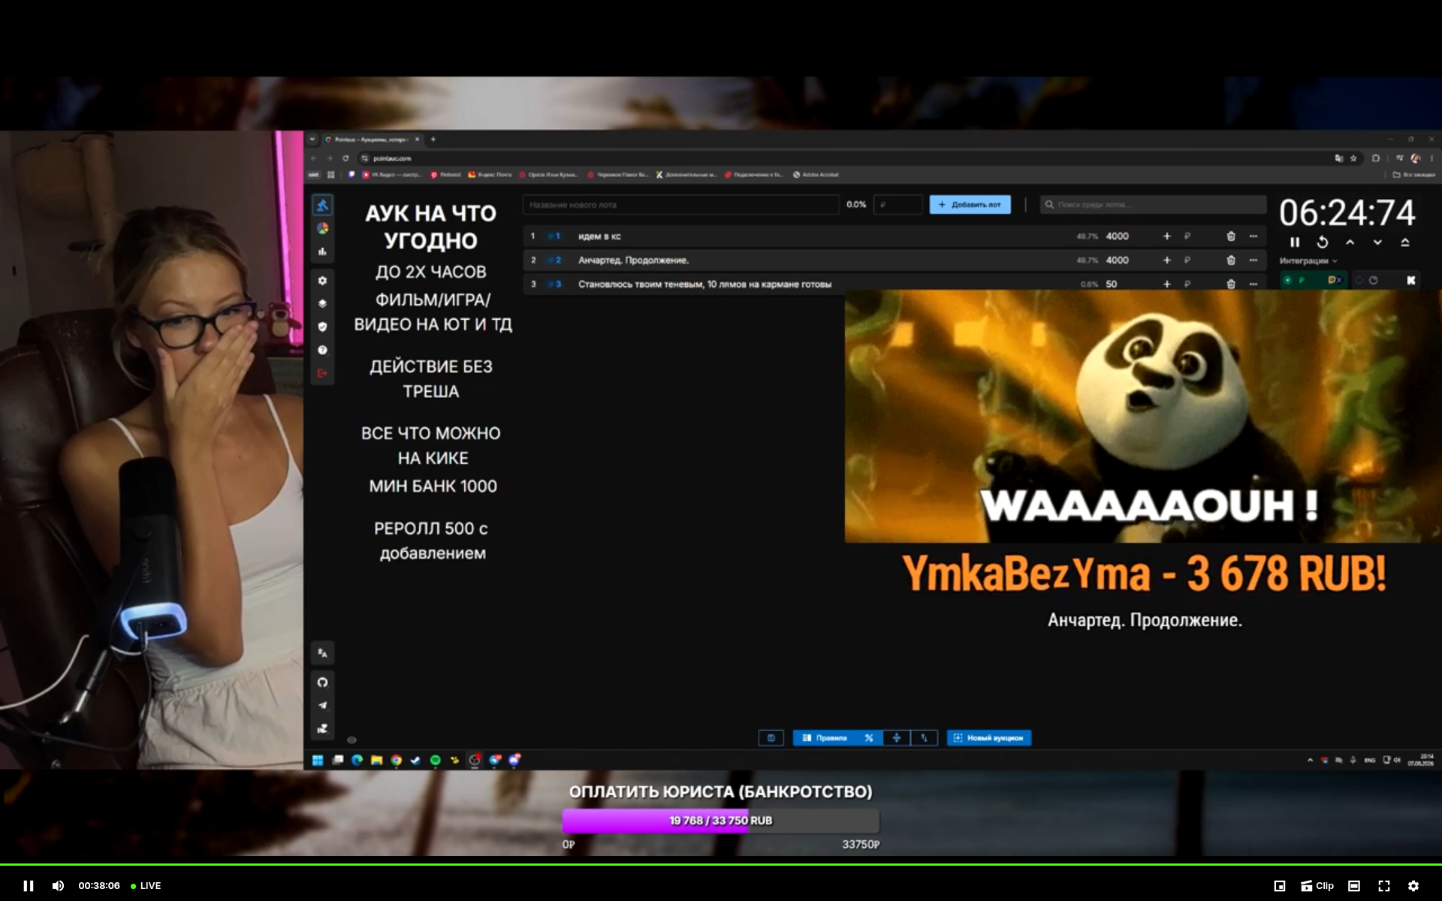Open the layers icon in PointAuc sidebar
The height and width of the screenshot is (901, 1442).
[x=322, y=303]
